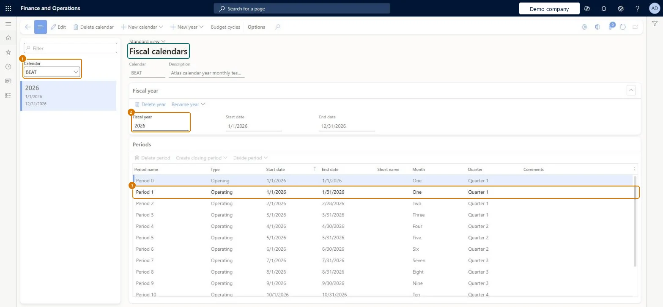Image resolution: width=663 pixels, height=307 pixels.
Task: Click Delete calendar button
Action: tap(93, 27)
